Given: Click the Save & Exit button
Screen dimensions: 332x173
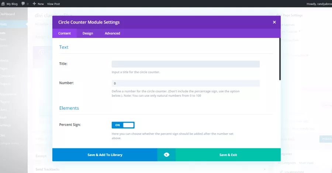Looking at the screenshot, I should click(x=228, y=155).
